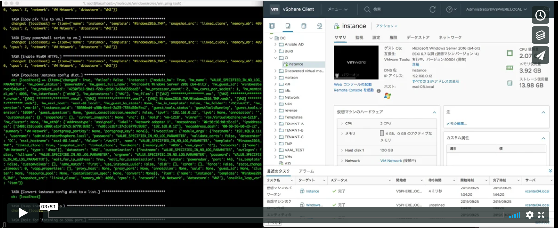Click the Windows guest OS logo icon
Screen dimensions: 558x228
tap(388, 96)
